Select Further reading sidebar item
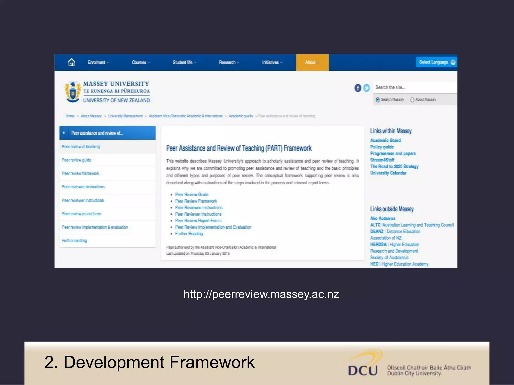This screenshot has width=514, height=385. point(107,241)
